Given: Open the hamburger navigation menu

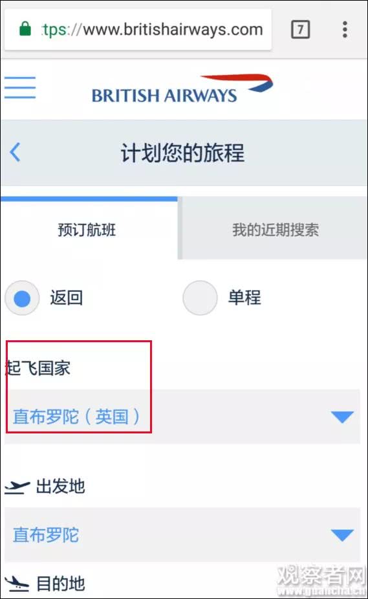Looking at the screenshot, I should [20, 87].
